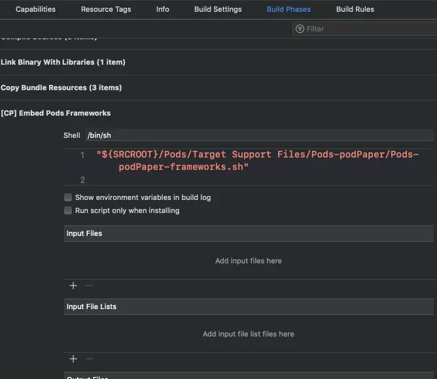
Task: Open the Info tab
Action: 162,9
